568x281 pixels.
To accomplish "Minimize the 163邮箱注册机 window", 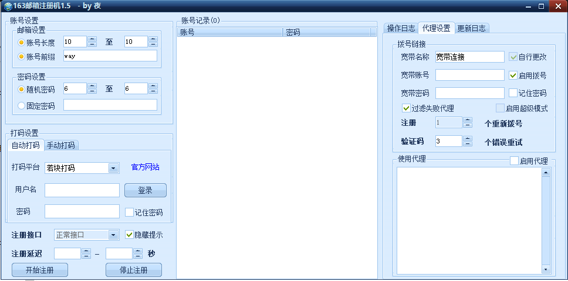I will (529, 6).
